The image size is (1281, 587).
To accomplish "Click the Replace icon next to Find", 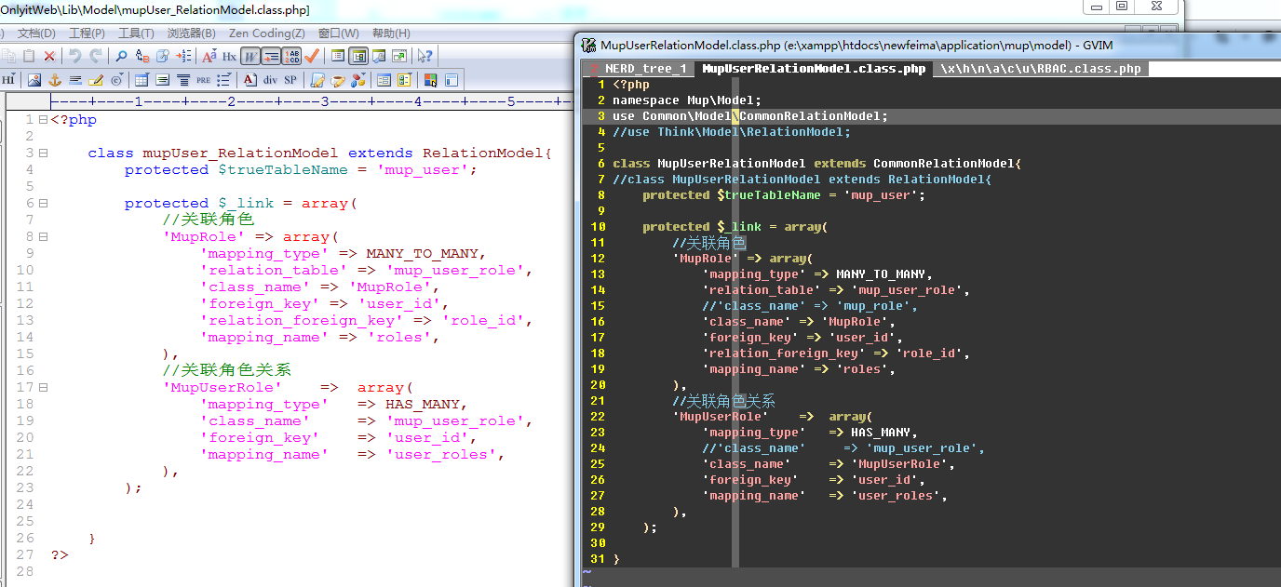I will pyautogui.click(x=142, y=56).
